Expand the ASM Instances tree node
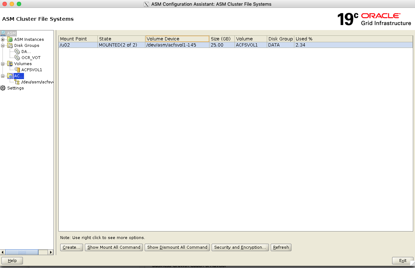The height and width of the screenshot is (268, 415). [3, 39]
